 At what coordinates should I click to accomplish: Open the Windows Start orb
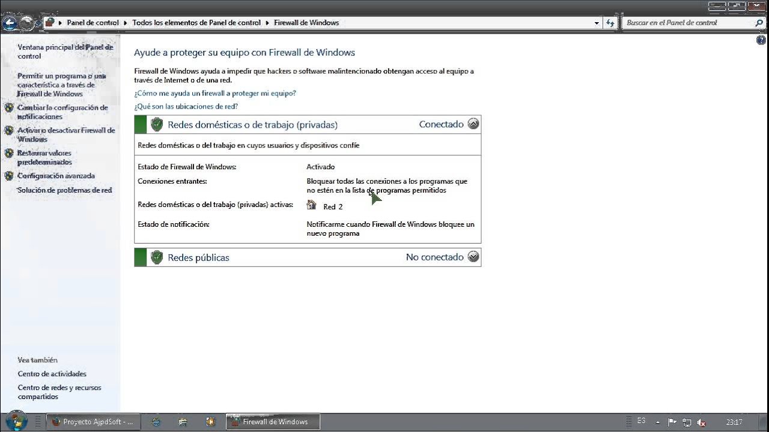pos(17,421)
